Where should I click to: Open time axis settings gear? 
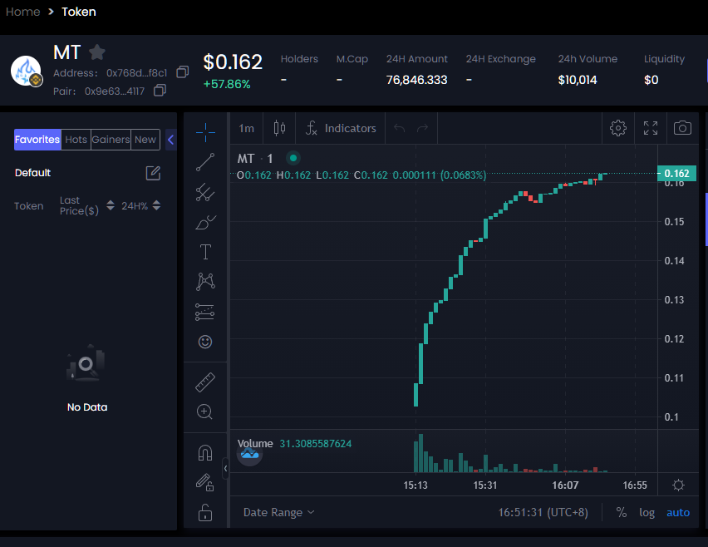(x=678, y=485)
